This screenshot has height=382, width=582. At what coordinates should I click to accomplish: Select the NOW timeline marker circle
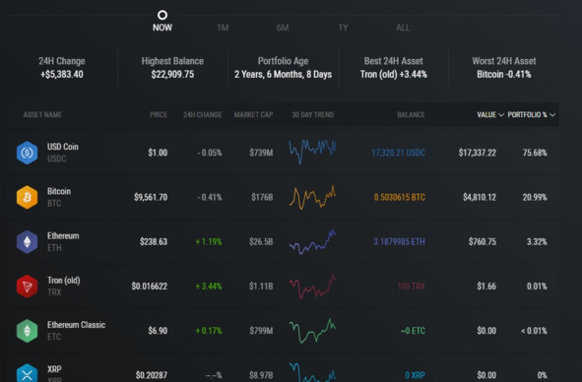tap(162, 15)
